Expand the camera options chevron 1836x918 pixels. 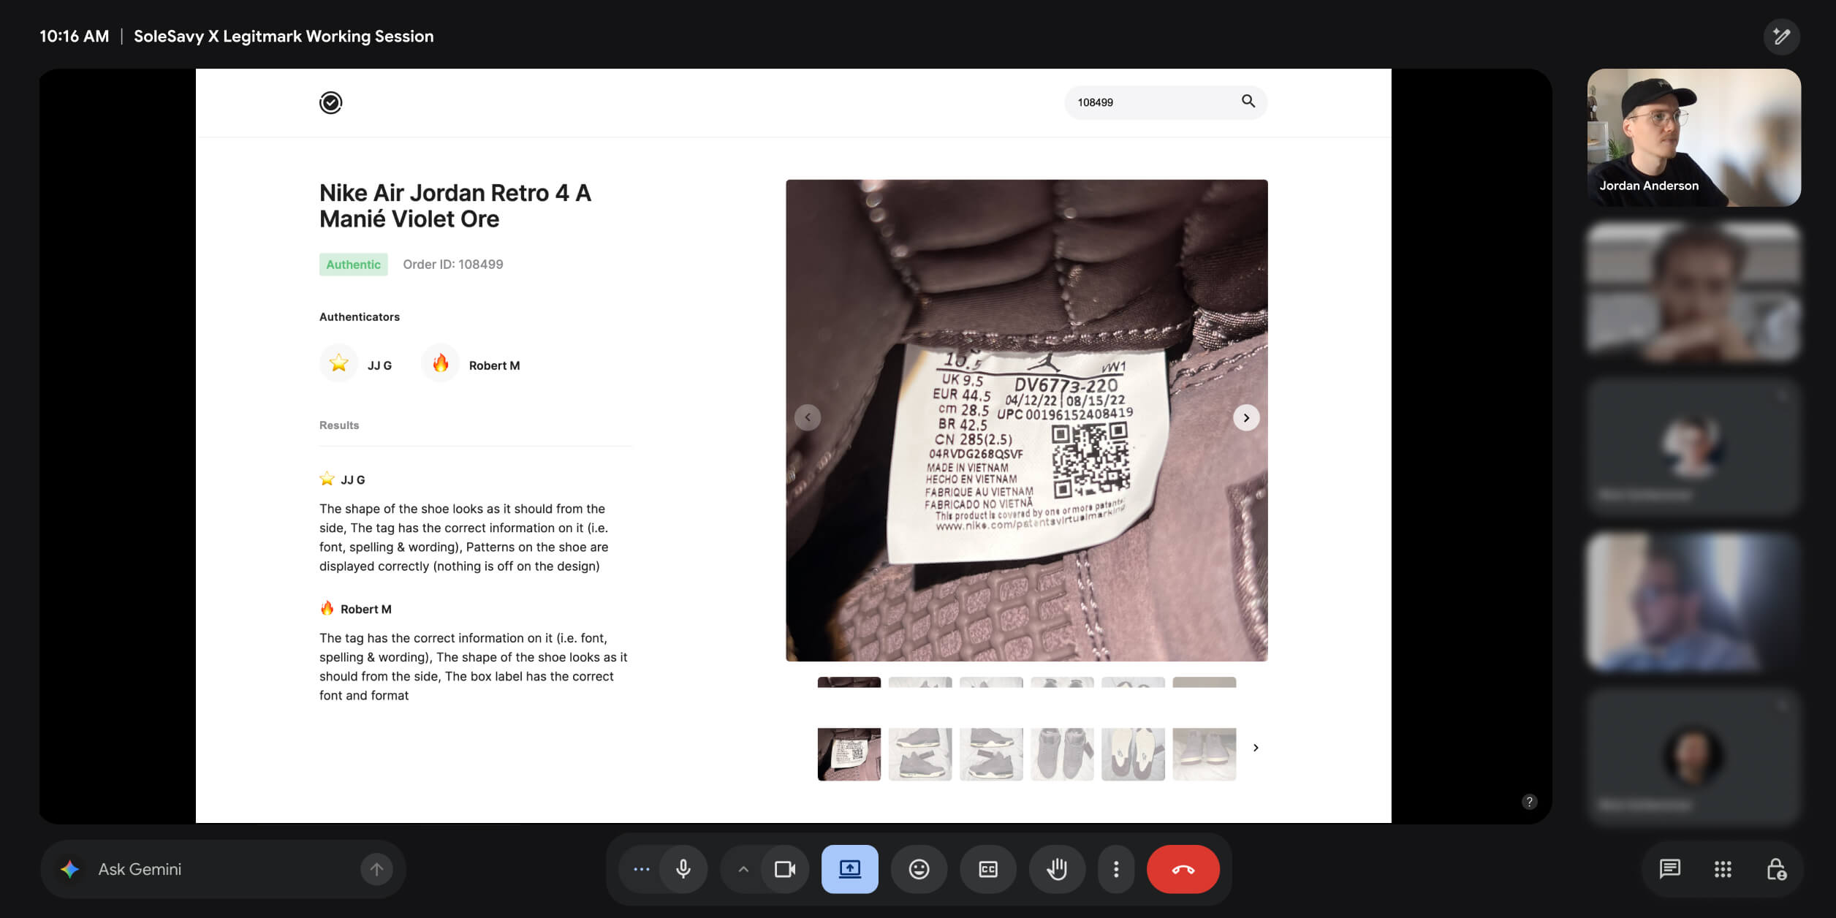[x=743, y=869]
